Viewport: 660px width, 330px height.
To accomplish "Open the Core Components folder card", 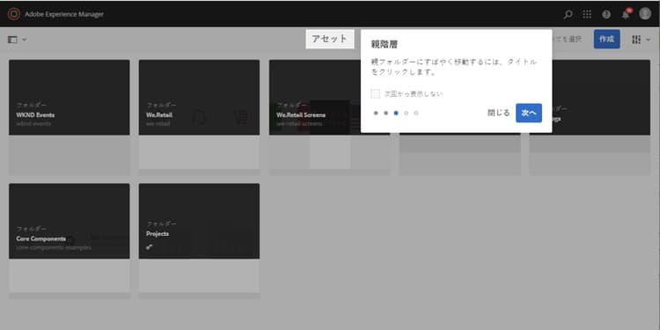I will point(69,241).
